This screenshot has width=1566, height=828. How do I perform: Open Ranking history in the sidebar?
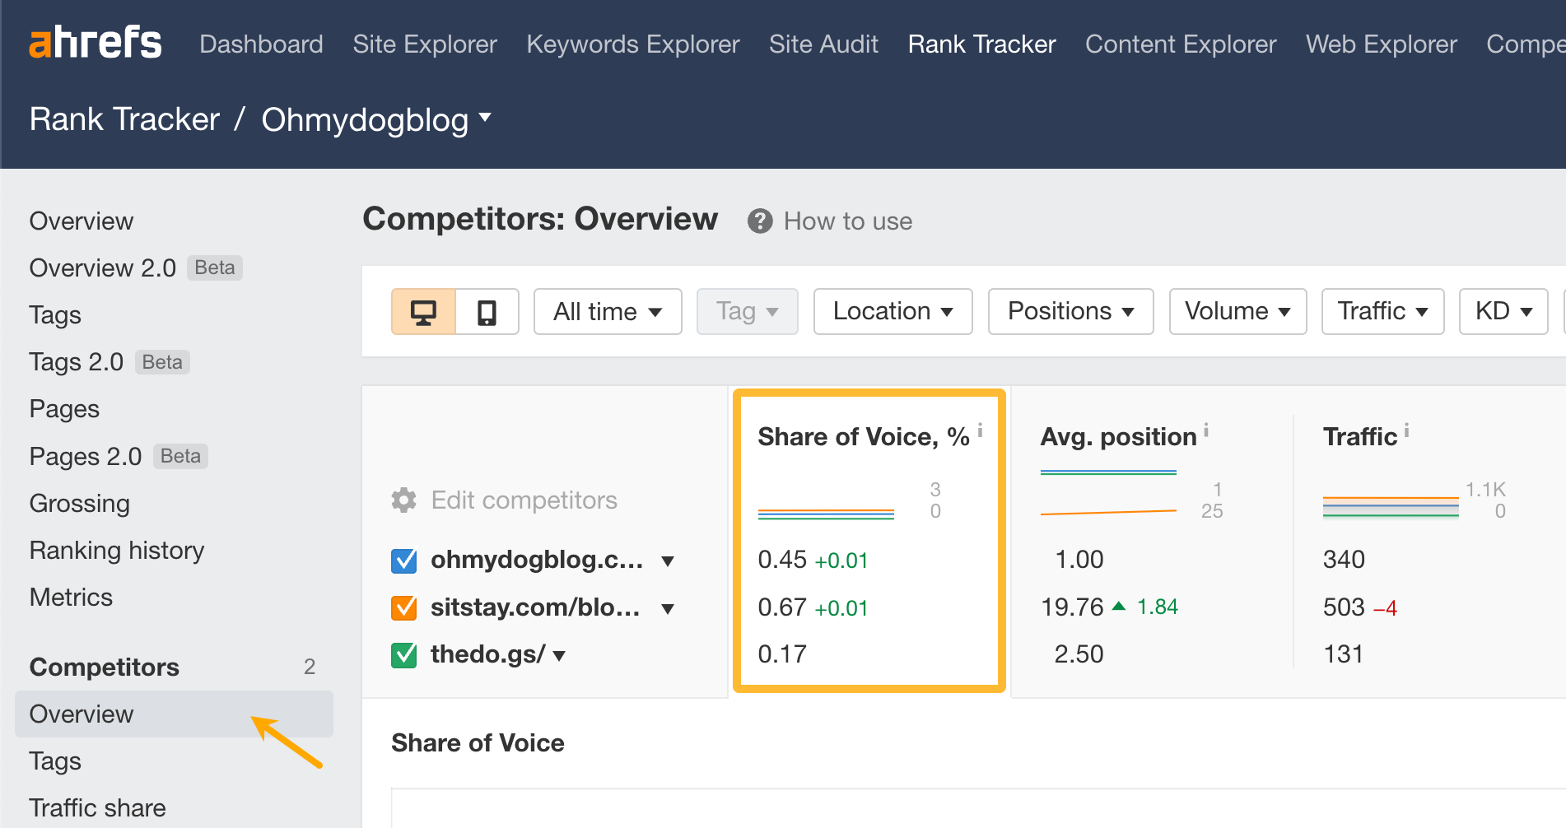click(116, 550)
